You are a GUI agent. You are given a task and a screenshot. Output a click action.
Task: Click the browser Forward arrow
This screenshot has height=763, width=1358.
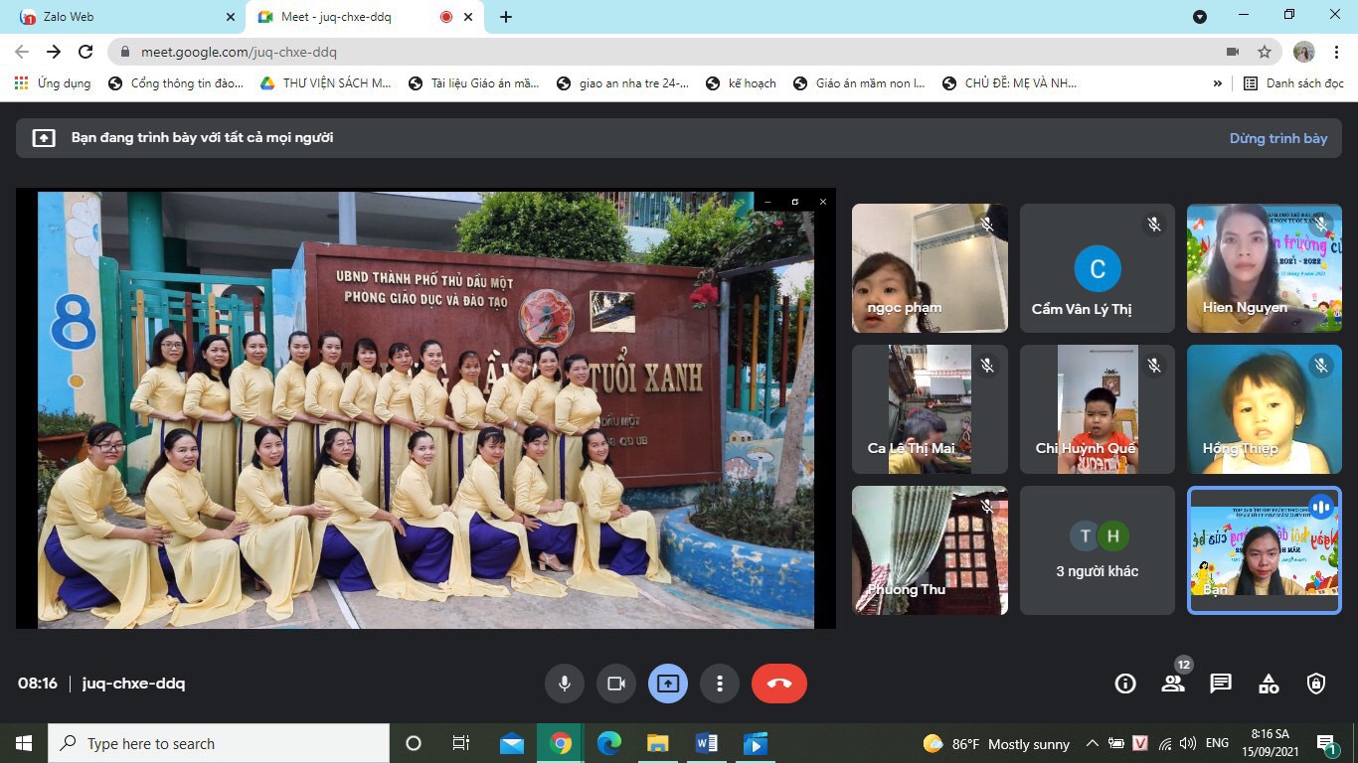pos(54,52)
